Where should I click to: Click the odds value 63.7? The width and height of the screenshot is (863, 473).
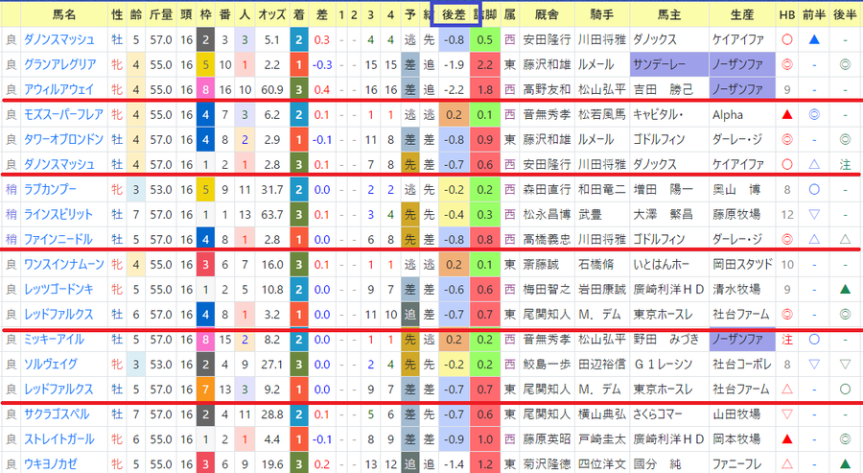[x=272, y=214]
